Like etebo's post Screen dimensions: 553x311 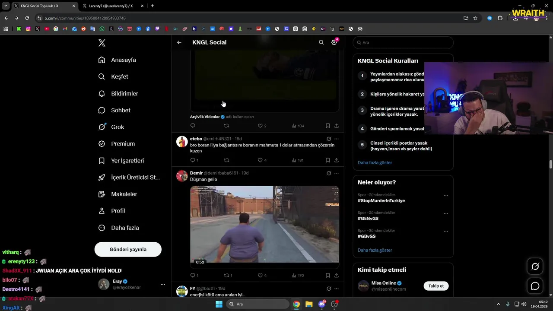(260, 160)
